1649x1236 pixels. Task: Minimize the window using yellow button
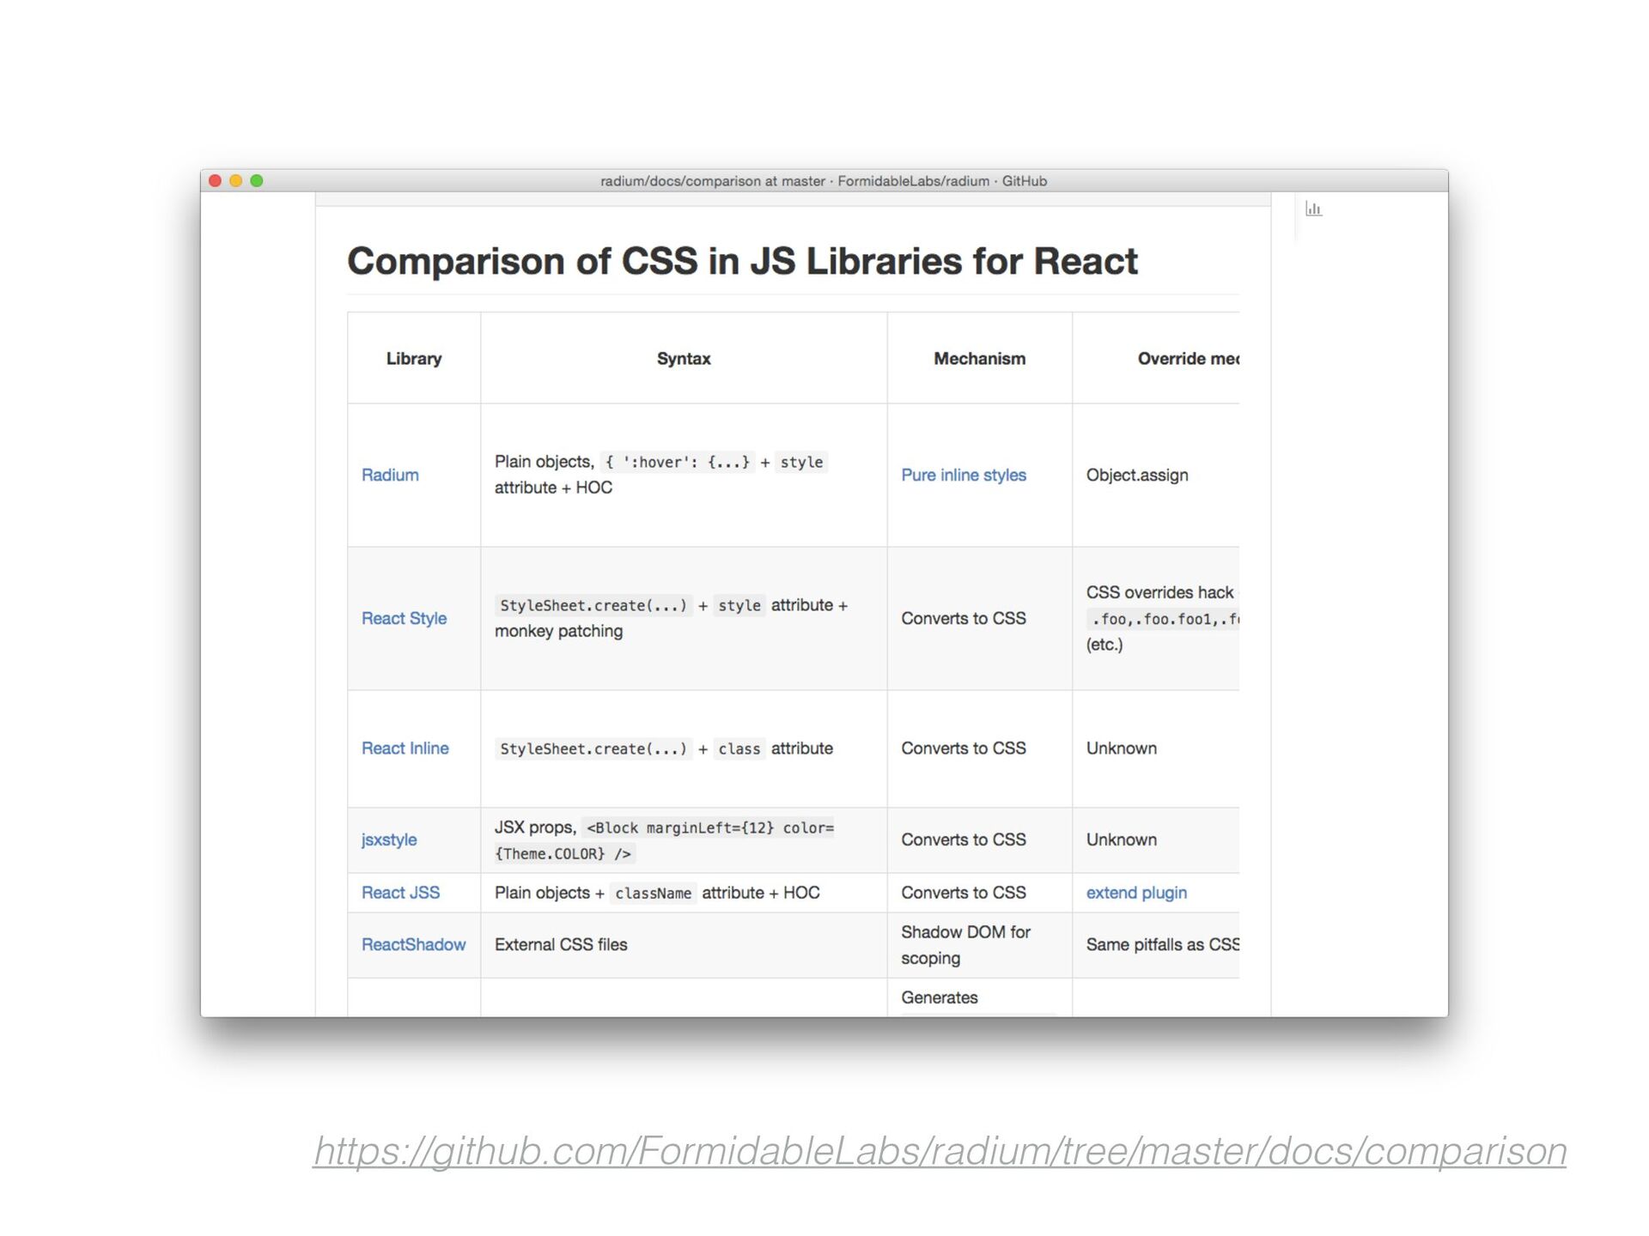[236, 180]
